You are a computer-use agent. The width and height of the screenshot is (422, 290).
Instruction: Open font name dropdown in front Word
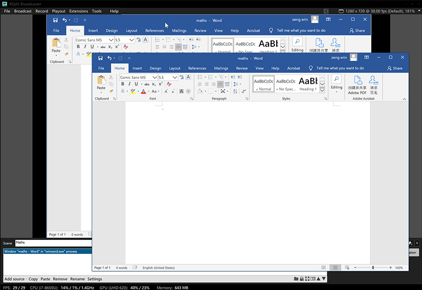click(x=154, y=77)
